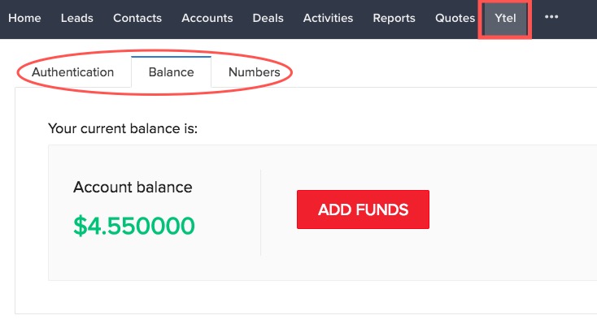Select Deals in the navigation bar
597x324 pixels.
[268, 18]
